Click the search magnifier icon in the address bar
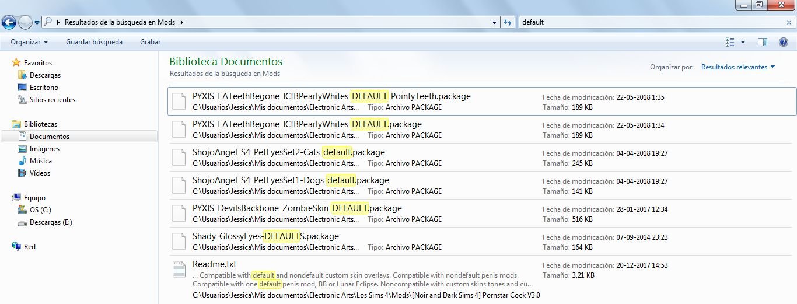797x304 pixels. (x=48, y=22)
